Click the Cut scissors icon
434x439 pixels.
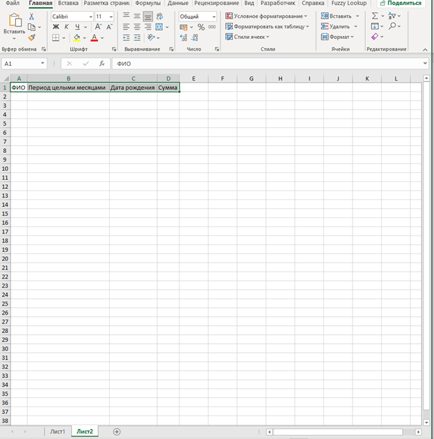pyautogui.click(x=32, y=17)
